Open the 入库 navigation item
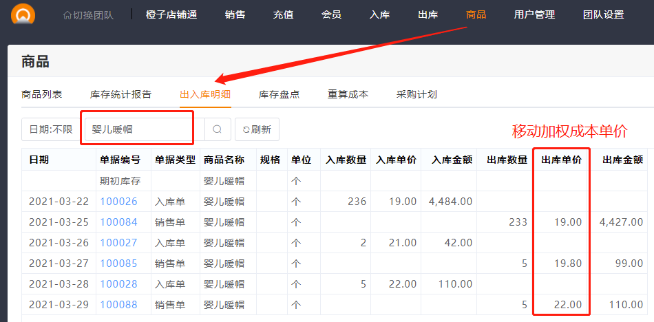 [379, 14]
